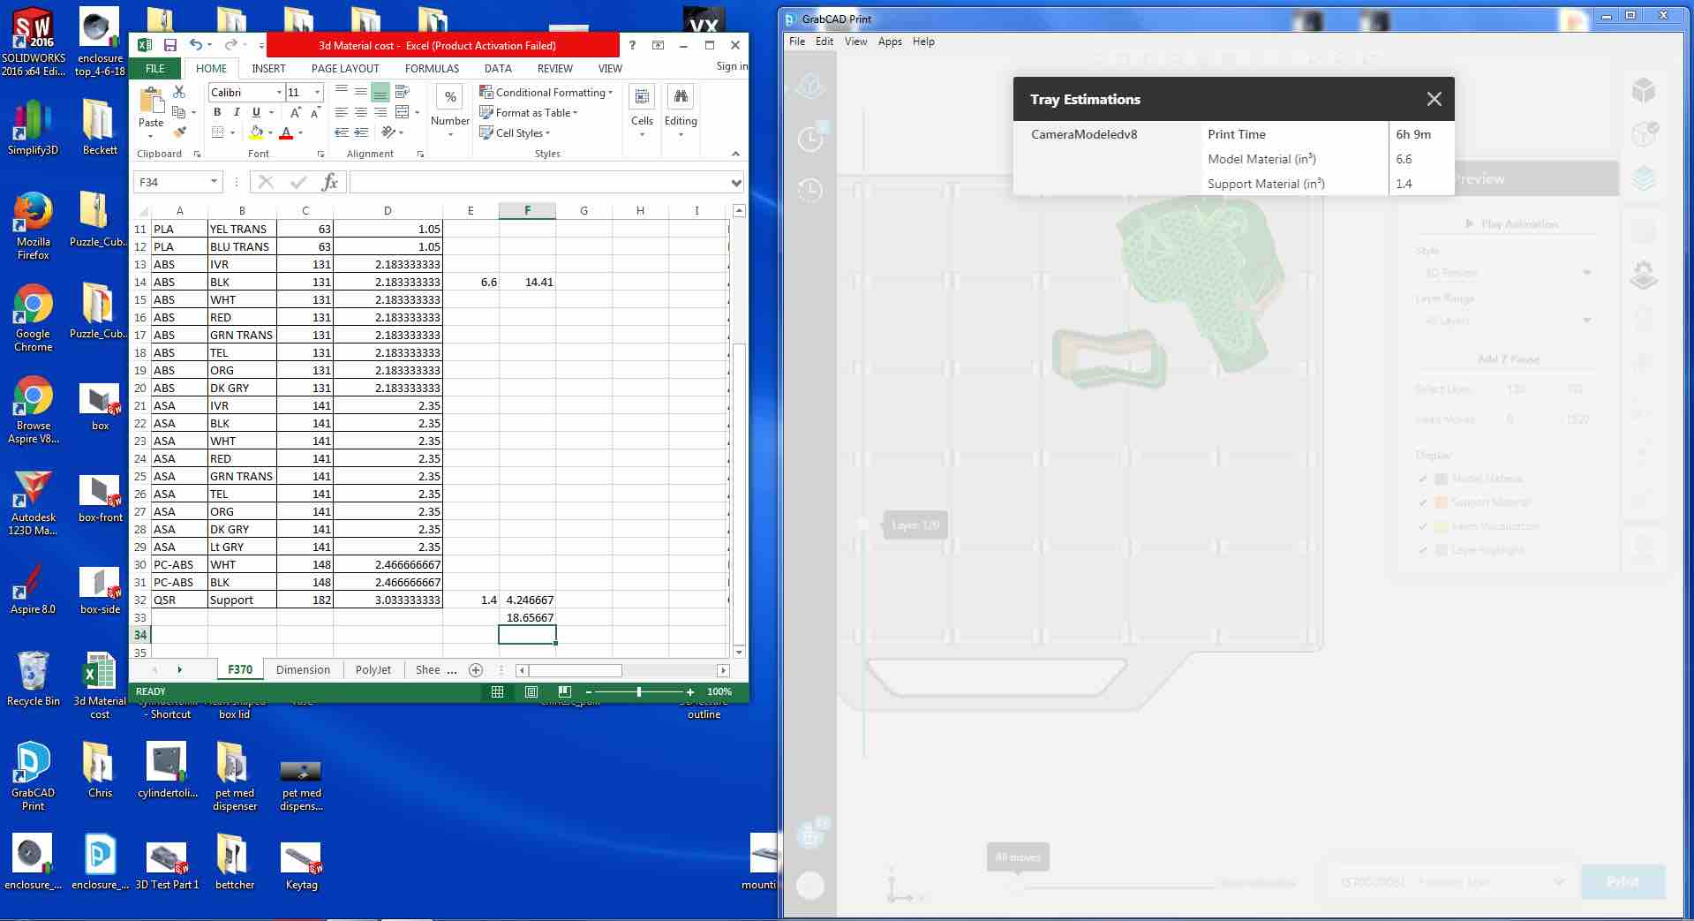The width and height of the screenshot is (1694, 921).
Task: Open Font dialog launcher
Action: (x=320, y=155)
